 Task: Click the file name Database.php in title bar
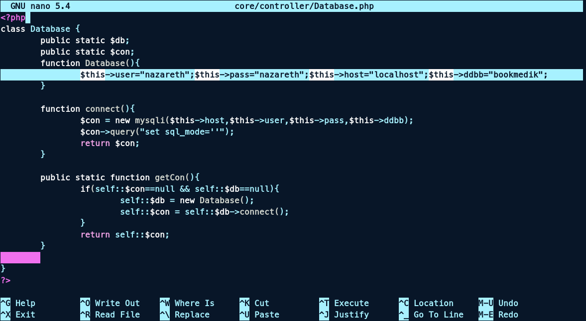coord(304,6)
